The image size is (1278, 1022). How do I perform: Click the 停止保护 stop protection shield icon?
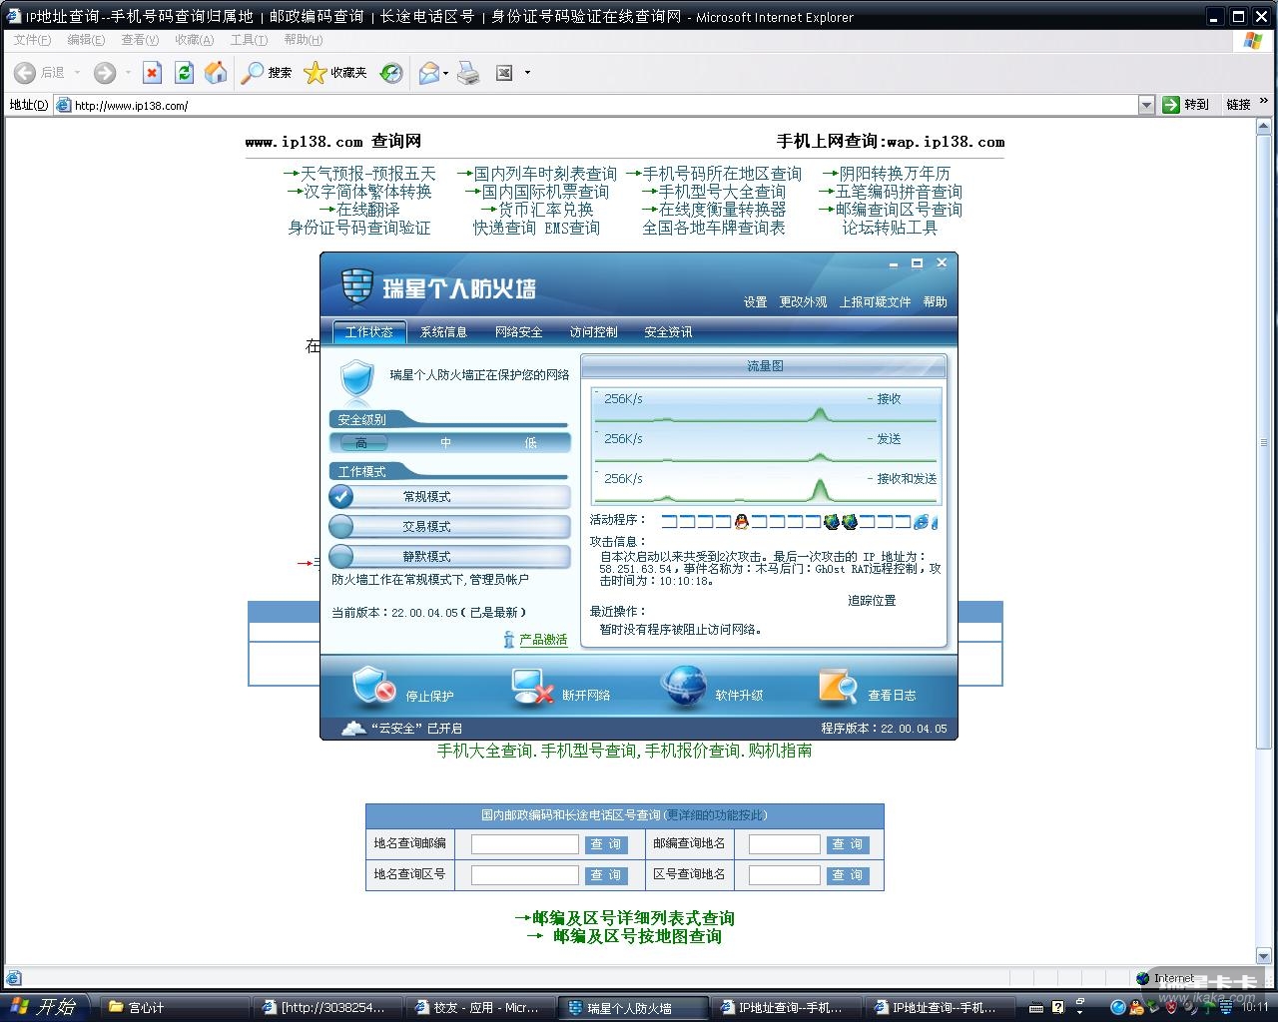(x=373, y=687)
